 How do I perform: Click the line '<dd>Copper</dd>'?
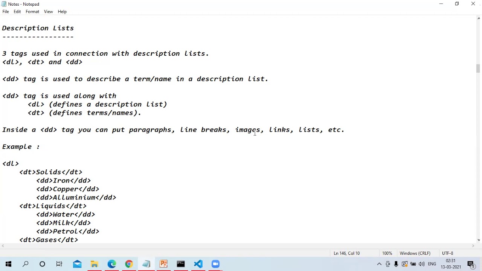pyautogui.click(x=68, y=189)
